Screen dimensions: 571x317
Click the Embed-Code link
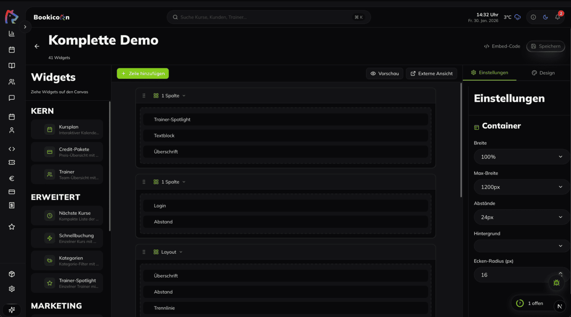(502, 46)
